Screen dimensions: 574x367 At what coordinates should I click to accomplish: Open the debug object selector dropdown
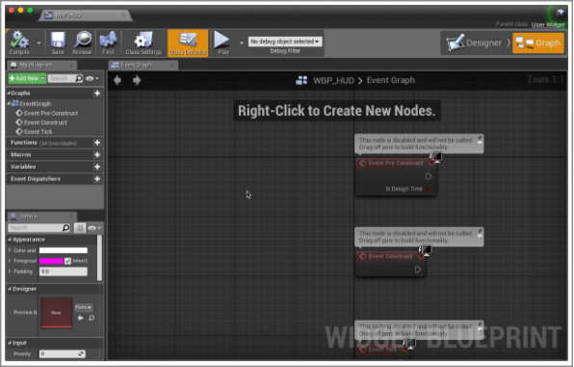285,41
